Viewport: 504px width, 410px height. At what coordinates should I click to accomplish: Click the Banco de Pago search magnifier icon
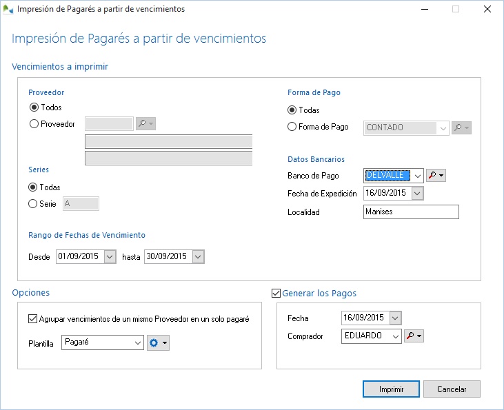click(x=432, y=176)
